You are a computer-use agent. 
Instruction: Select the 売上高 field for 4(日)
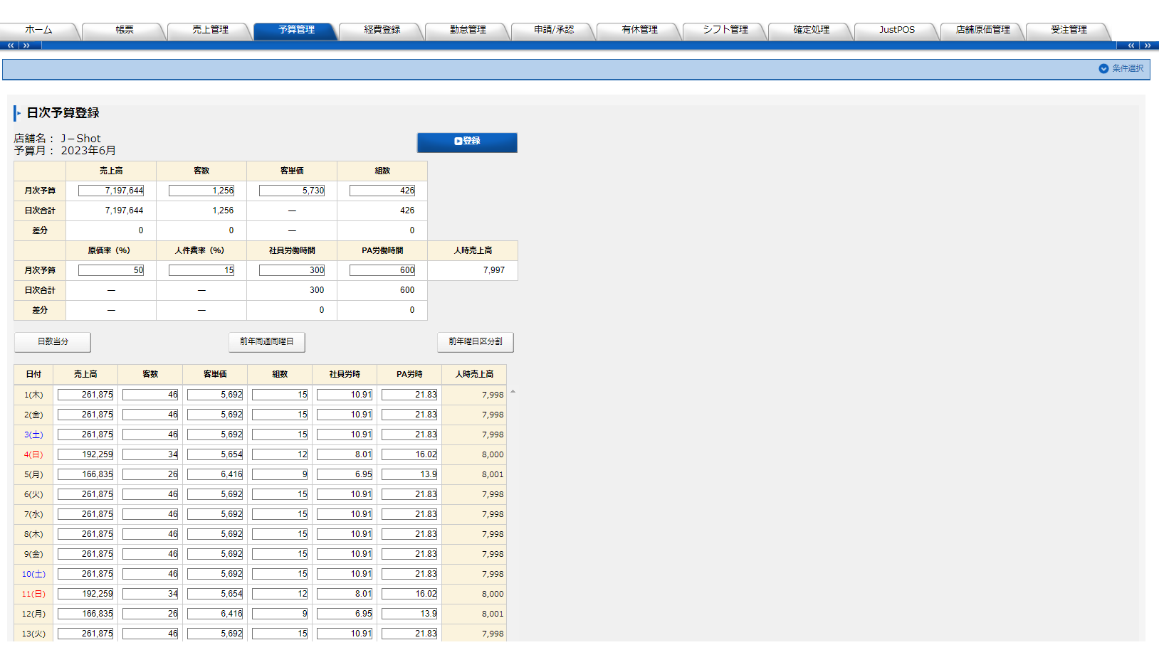(85, 454)
